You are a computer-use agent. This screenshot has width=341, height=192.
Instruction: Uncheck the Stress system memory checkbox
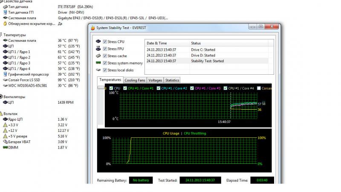105,63
